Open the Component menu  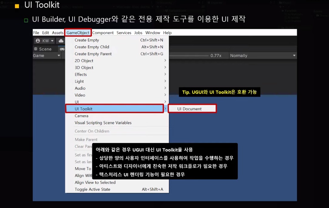click(103, 33)
